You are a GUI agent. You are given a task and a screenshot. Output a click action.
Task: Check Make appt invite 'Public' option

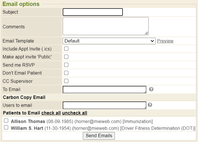pyautogui.click(x=66, y=57)
